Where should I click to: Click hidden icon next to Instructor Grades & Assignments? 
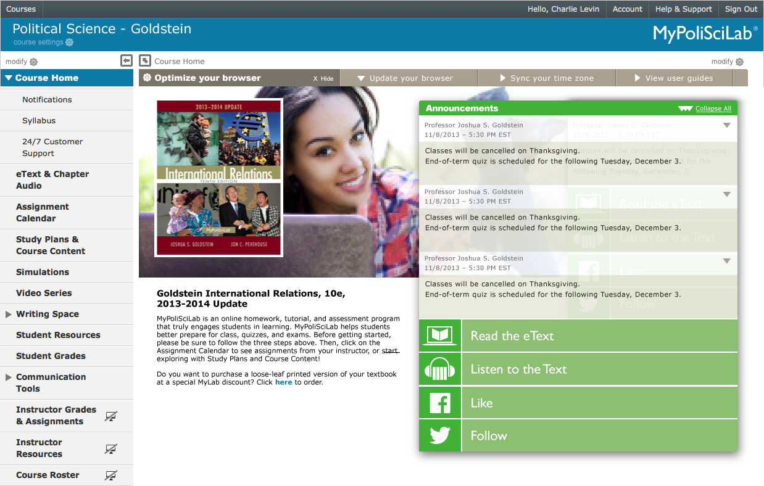tap(111, 416)
